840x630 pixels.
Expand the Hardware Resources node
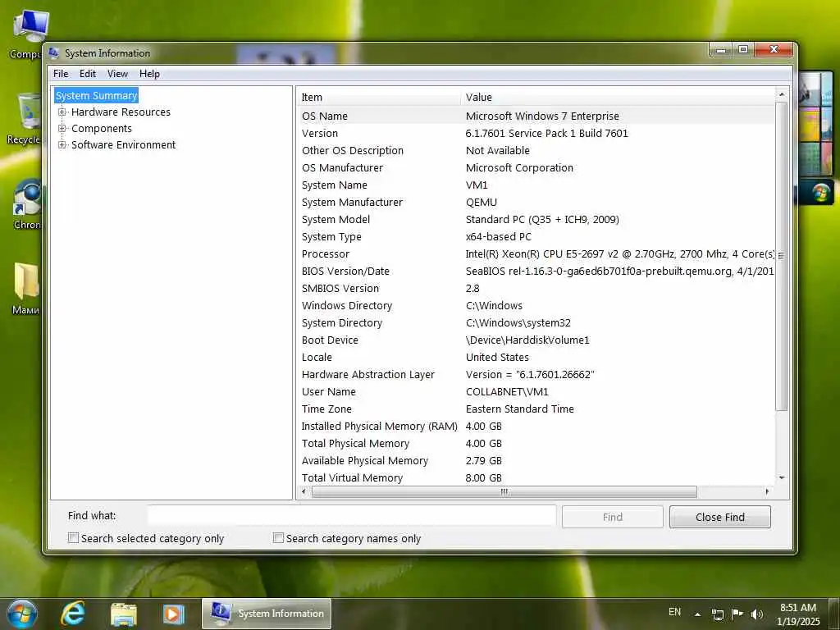[x=62, y=112]
